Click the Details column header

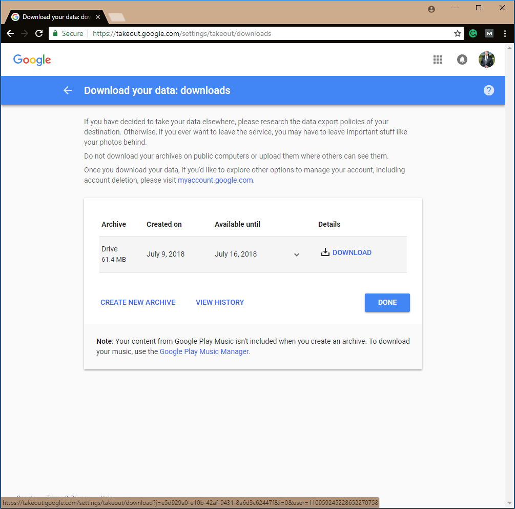tap(329, 224)
